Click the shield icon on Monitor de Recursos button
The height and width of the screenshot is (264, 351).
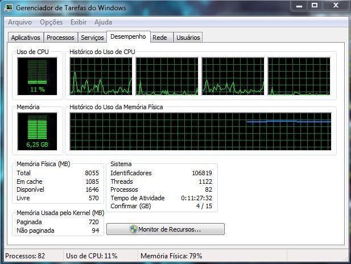[134, 229]
